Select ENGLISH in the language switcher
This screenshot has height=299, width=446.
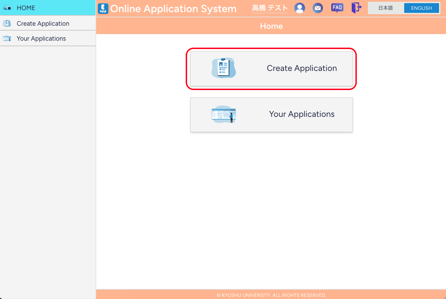[x=422, y=8]
